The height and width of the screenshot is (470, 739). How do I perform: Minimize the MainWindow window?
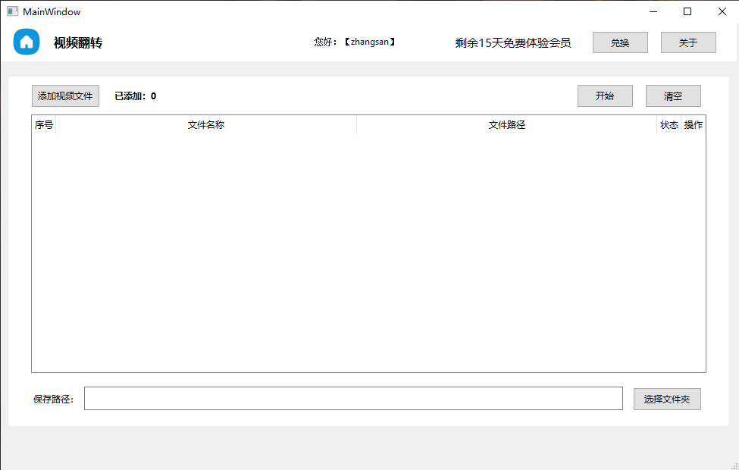(653, 11)
